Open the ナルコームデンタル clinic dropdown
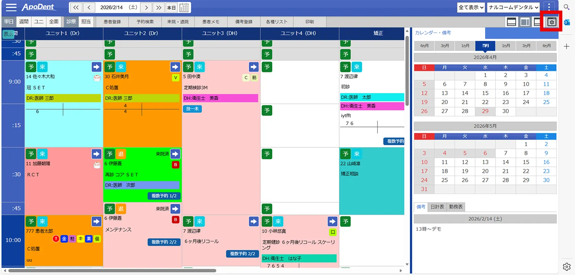 click(513, 7)
